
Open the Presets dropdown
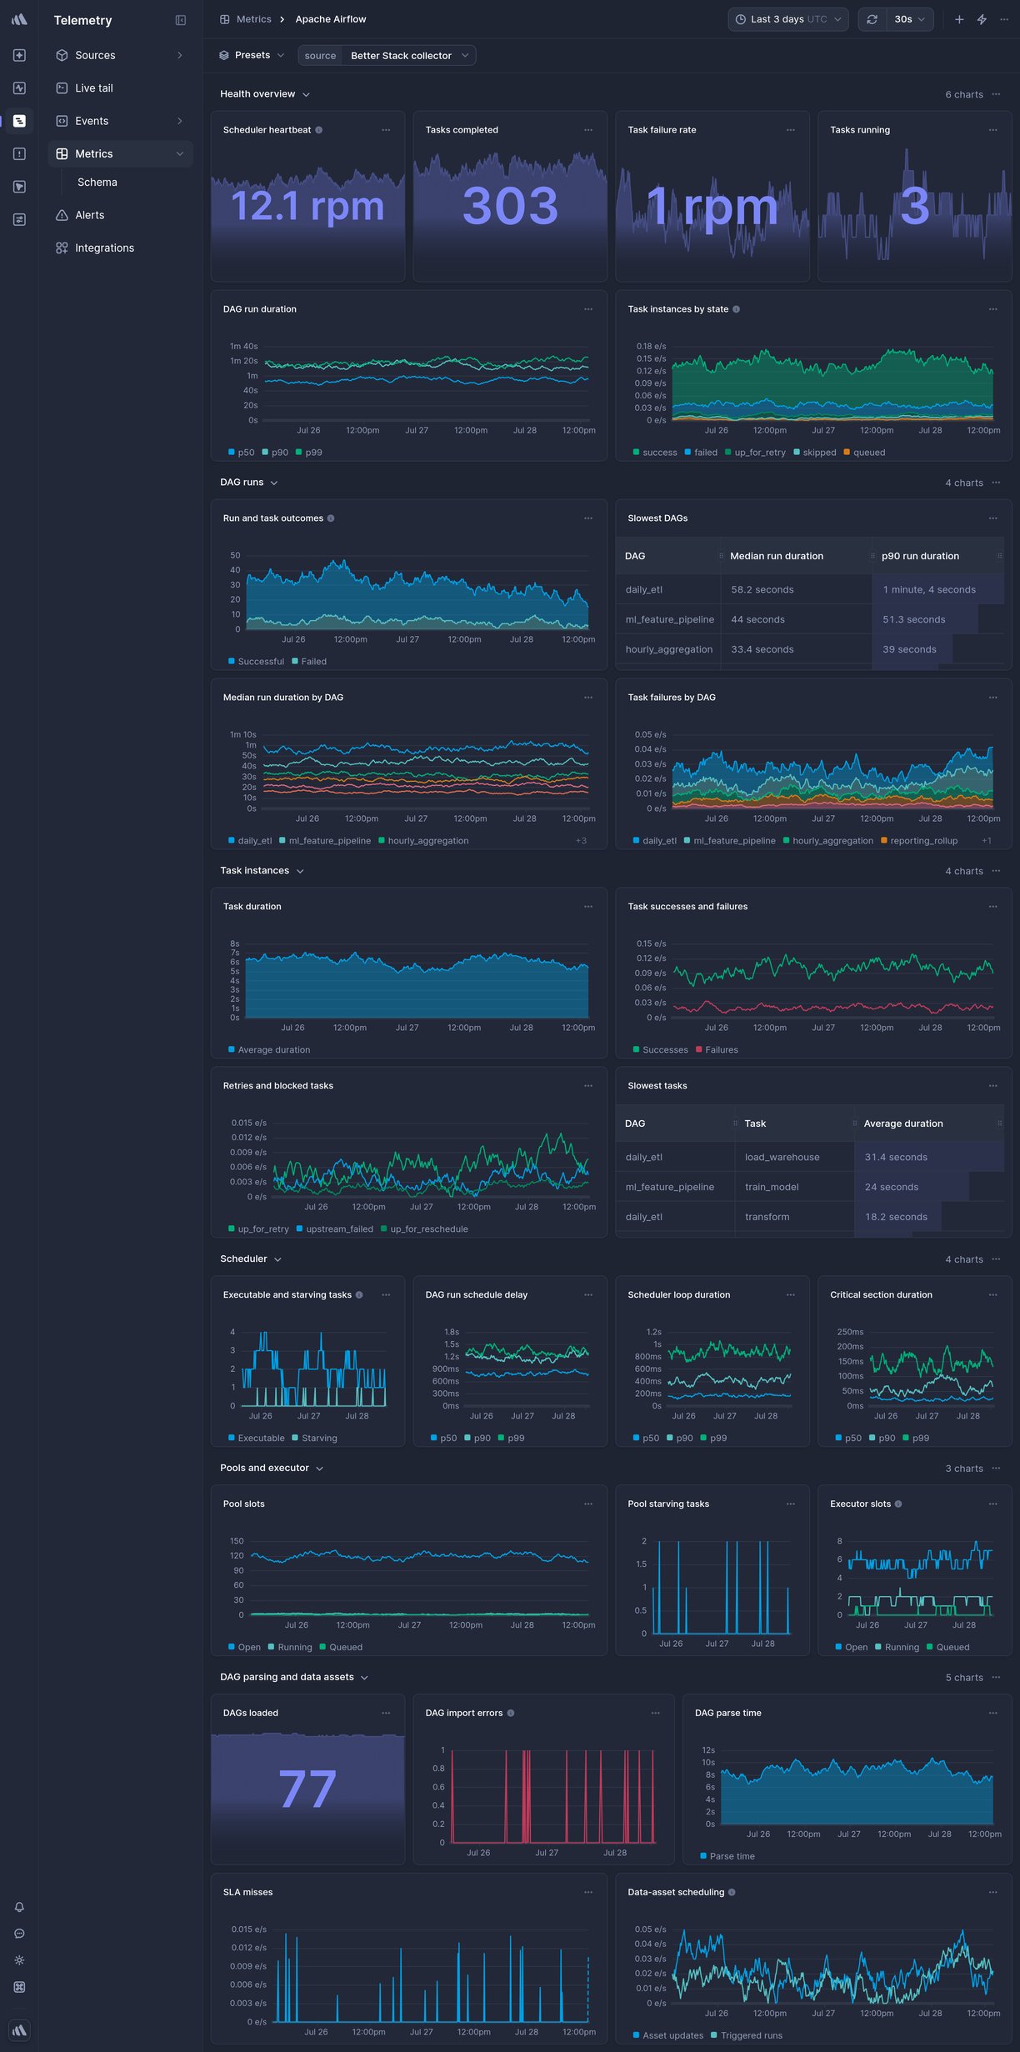[x=252, y=55]
